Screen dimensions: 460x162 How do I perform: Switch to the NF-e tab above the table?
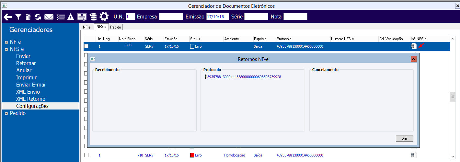click(x=87, y=27)
